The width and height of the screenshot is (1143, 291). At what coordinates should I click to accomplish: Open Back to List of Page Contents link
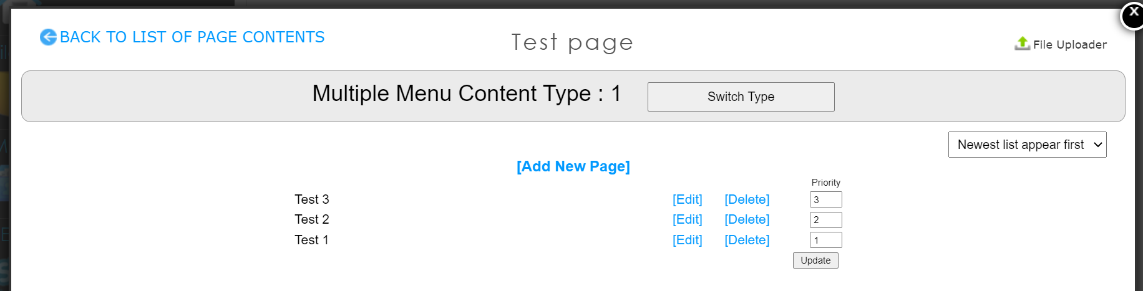192,37
